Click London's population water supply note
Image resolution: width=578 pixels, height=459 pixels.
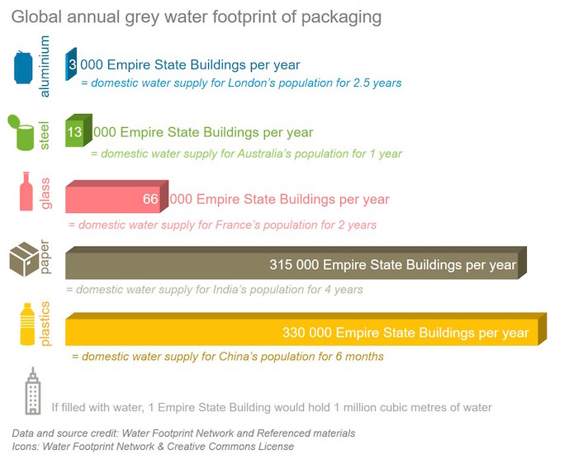[x=241, y=83]
